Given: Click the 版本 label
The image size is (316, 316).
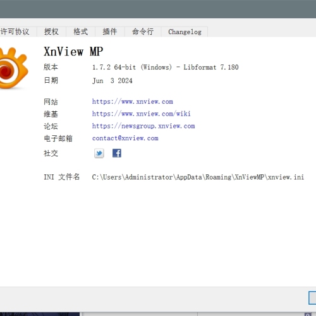Looking at the screenshot, I should [x=51, y=67].
